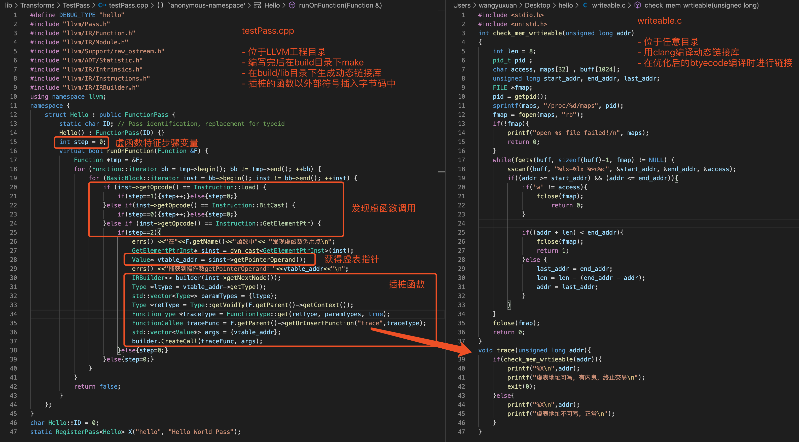Viewport: 799px width, 442px height.
Task: Open the 'runOnFunction(Function &)' breadcrumb
Action: (340, 5)
